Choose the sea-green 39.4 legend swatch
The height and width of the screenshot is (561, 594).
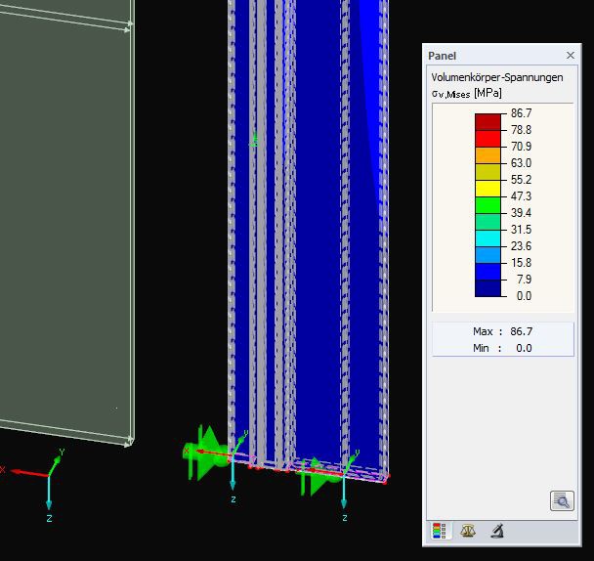(488, 222)
